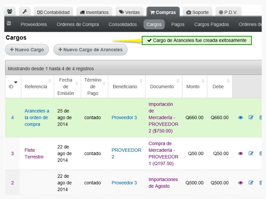Image resolution: width=266 pixels, height=199 pixels.
Task: Open Ordenes de Compra submenu
Action: [x=78, y=24]
